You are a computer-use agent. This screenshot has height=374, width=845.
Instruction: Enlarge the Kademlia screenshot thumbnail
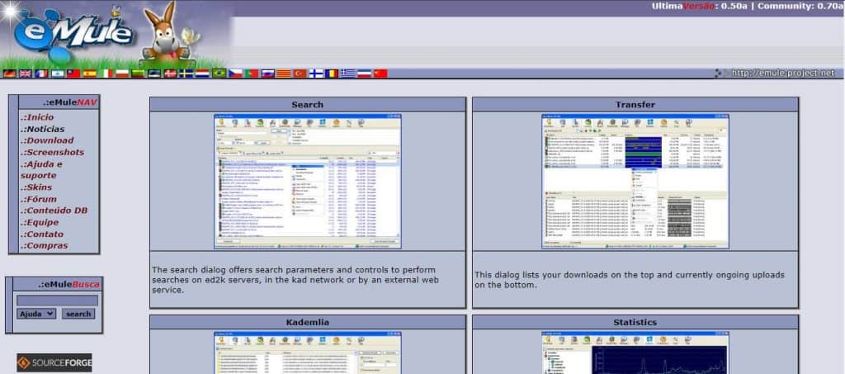(x=307, y=353)
